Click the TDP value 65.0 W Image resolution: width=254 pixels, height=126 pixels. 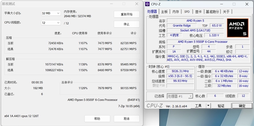click(217, 26)
